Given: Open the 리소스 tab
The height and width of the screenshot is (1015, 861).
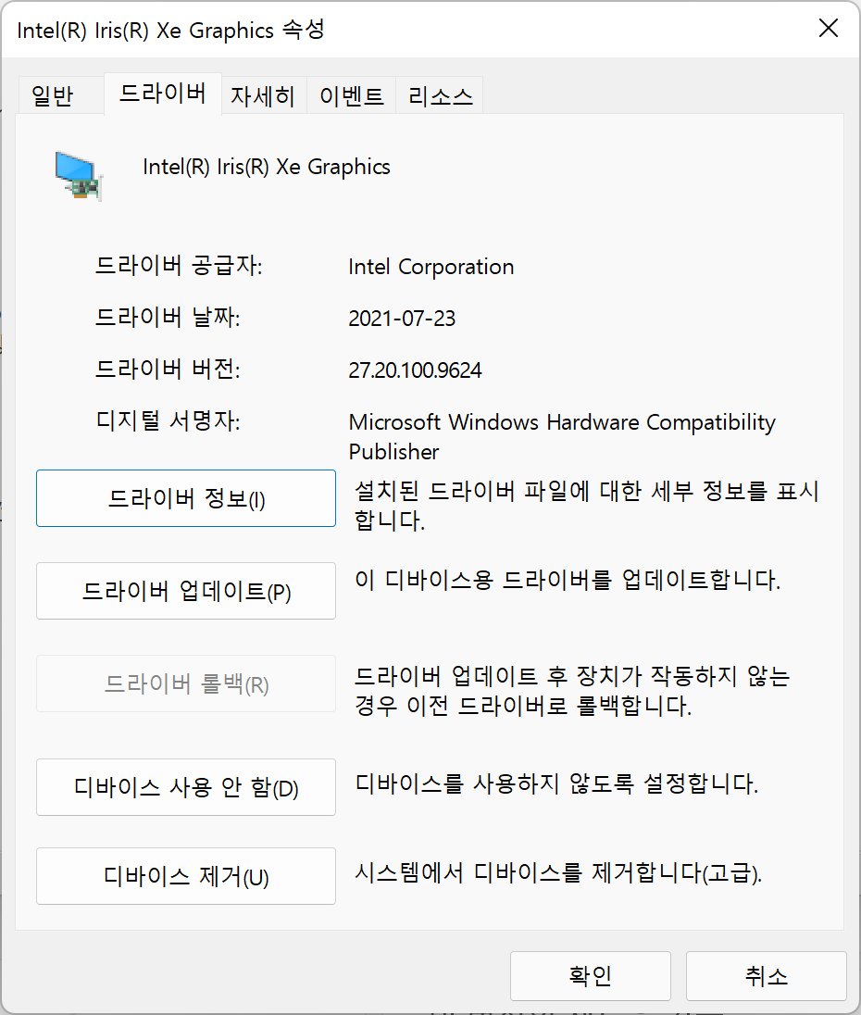Looking at the screenshot, I should (440, 96).
